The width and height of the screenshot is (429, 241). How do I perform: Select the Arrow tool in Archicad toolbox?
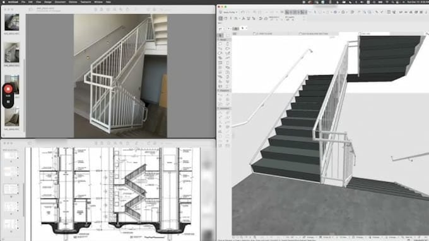221,35
